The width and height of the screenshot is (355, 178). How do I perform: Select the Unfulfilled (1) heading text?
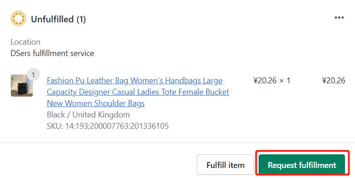coord(59,19)
